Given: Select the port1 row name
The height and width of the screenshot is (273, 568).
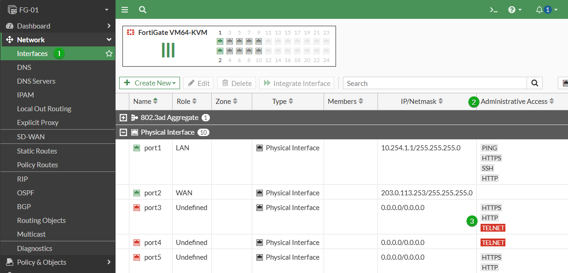Looking at the screenshot, I should click(153, 148).
